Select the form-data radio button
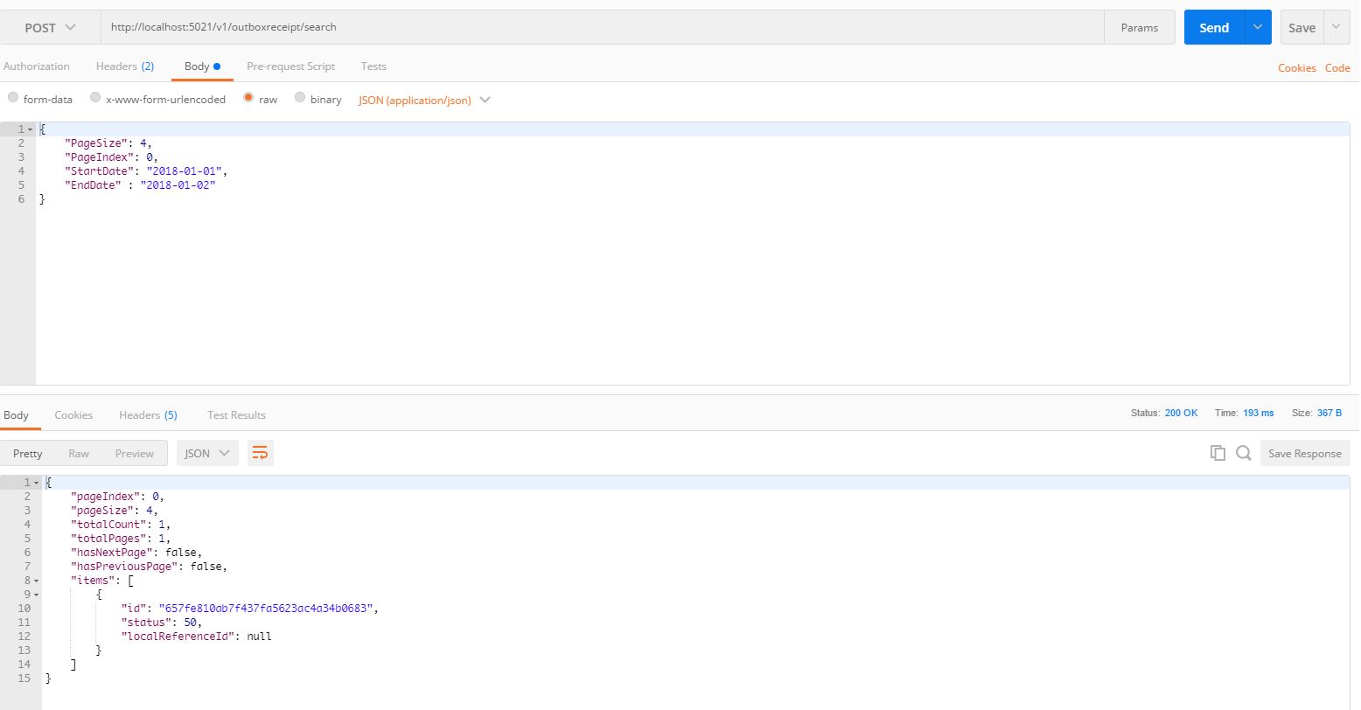The image size is (1361, 710). [x=13, y=98]
